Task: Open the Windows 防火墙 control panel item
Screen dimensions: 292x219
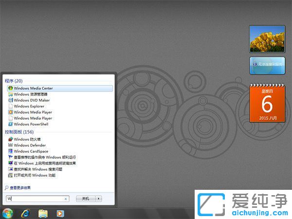Action: point(27,139)
